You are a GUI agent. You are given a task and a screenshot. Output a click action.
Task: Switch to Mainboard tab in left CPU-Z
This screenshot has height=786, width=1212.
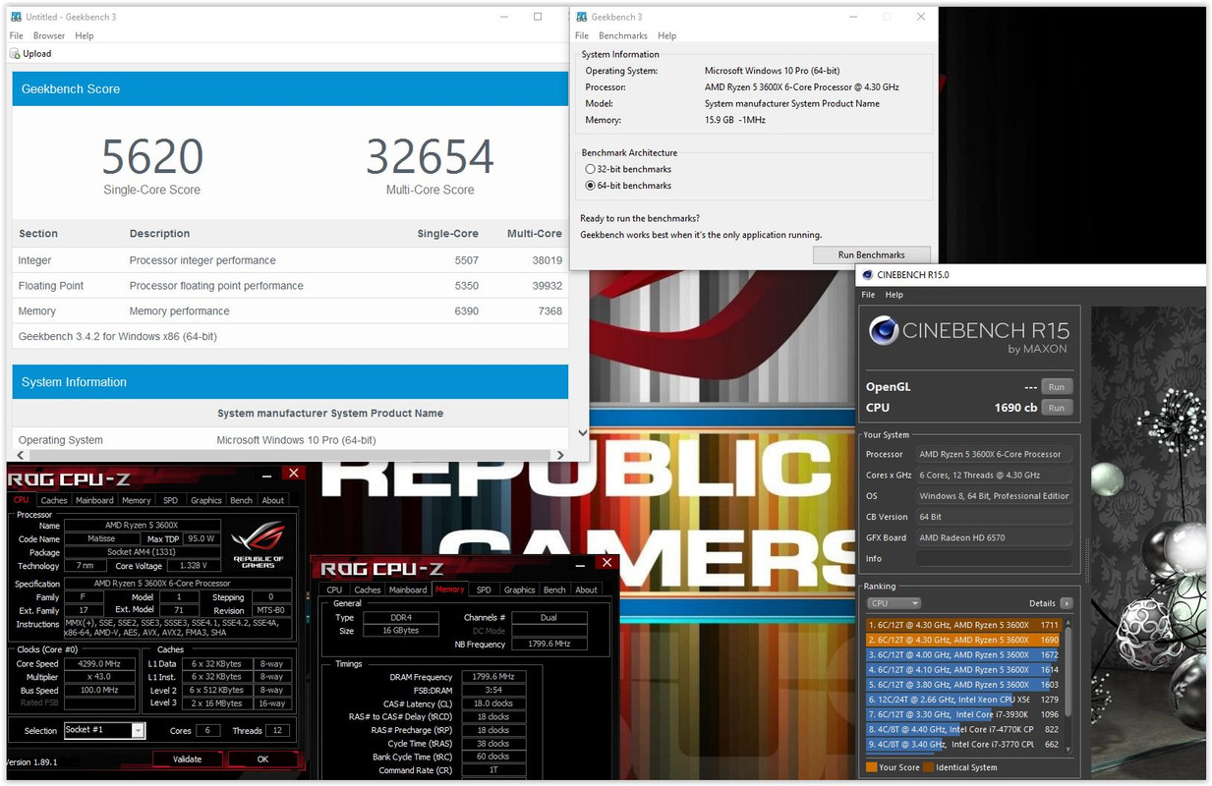(x=95, y=500)
